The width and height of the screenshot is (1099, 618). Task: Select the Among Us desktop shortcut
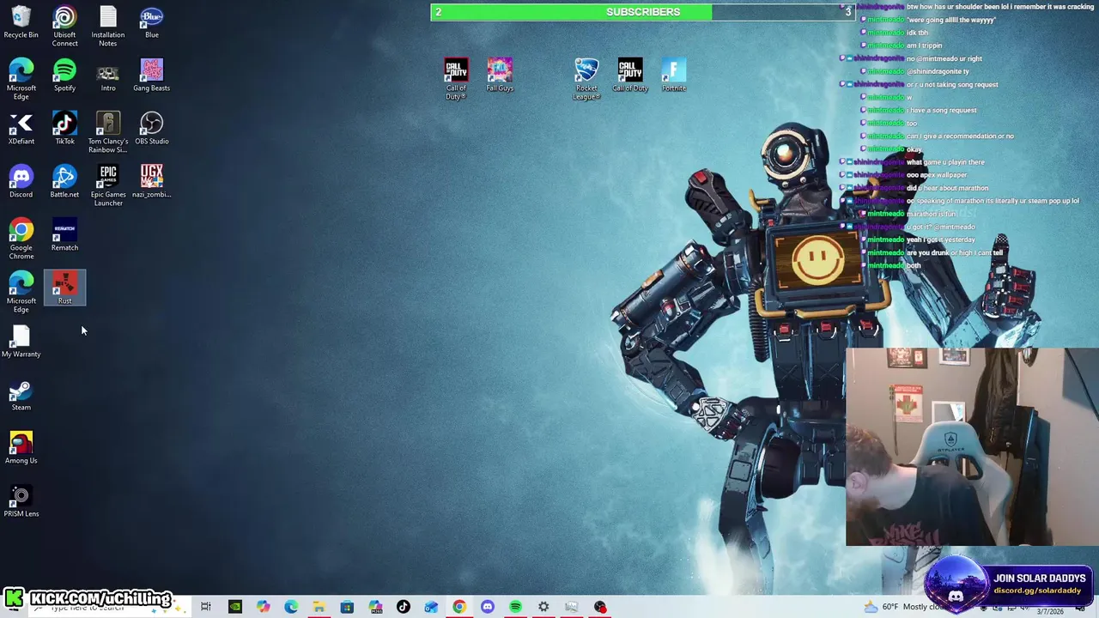[21, 448]
